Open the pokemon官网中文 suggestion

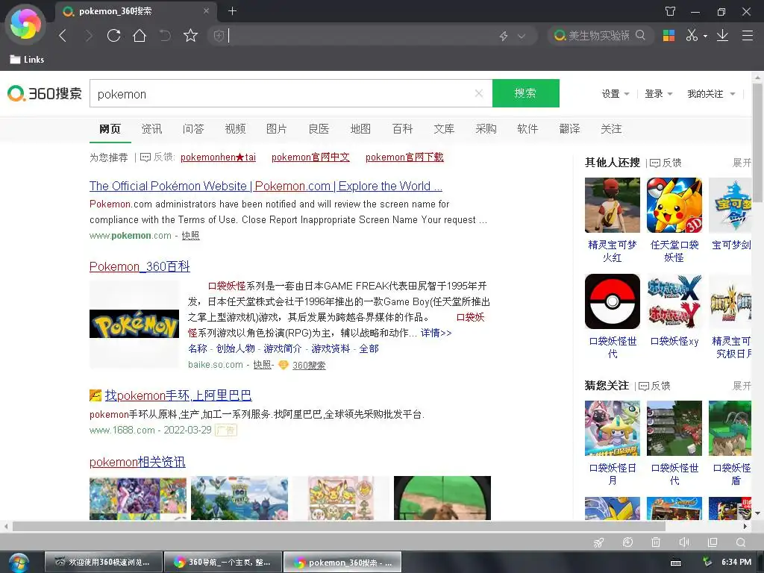310,157
